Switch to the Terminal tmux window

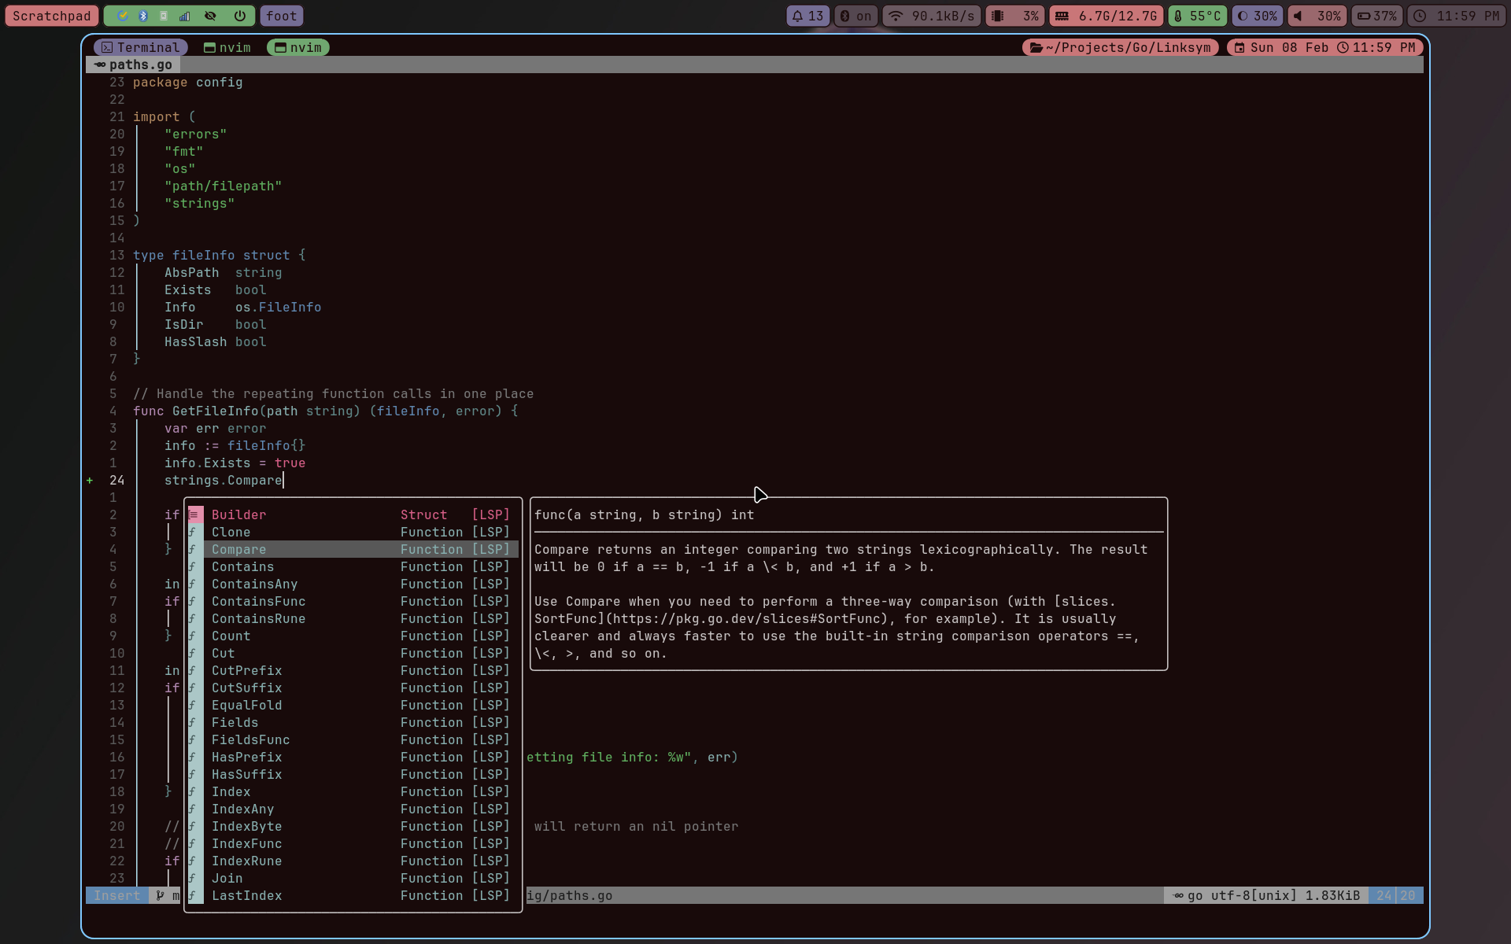pyautogui.click(x=140, y=47)
